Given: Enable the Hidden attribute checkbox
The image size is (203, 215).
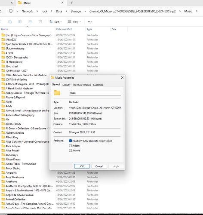Looking at the screenshot, I should click(71, 146).
